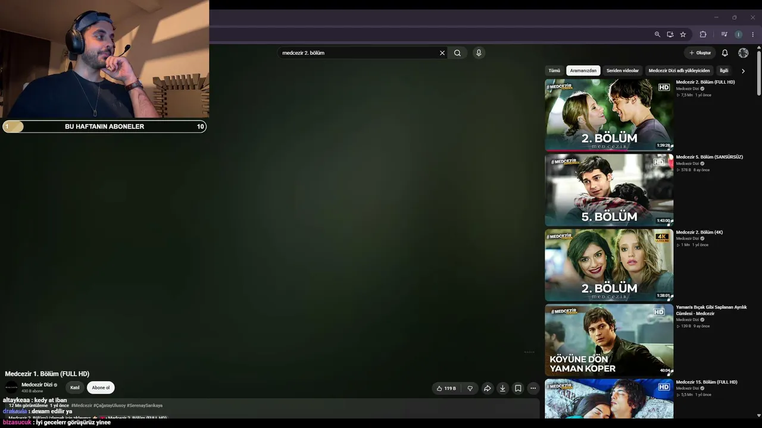This screenshot has height=428, width=762.
Task: Open YouTube notifications bell
Action: click(724, 53)
